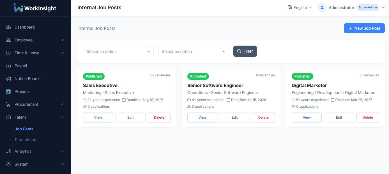Click the Administrator user avatar icon
Screen dimensions: 389x174
click(322, 8)
